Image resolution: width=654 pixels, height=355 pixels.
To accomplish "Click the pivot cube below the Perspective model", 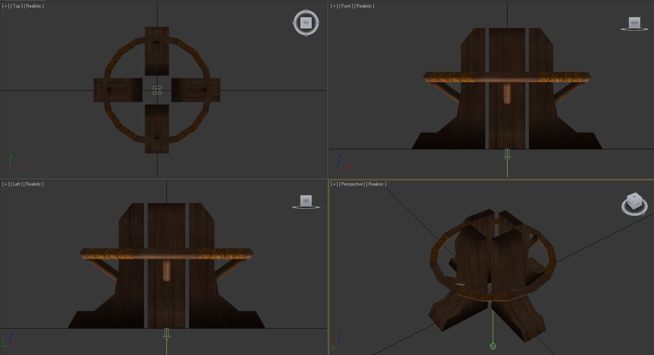I will point(493,346).
